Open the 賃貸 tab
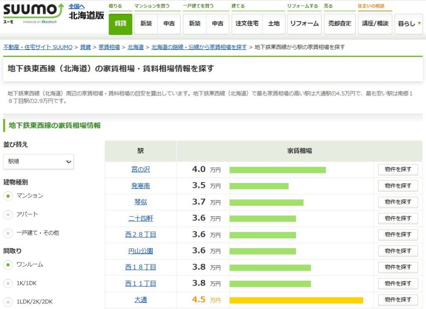Image resolution: width=426 pixels, height=309 pixels. click(120, 24)
